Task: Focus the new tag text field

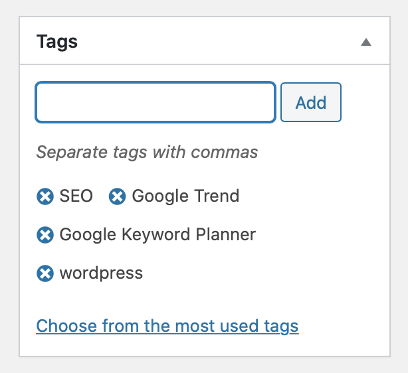Action: pos(155,102)
